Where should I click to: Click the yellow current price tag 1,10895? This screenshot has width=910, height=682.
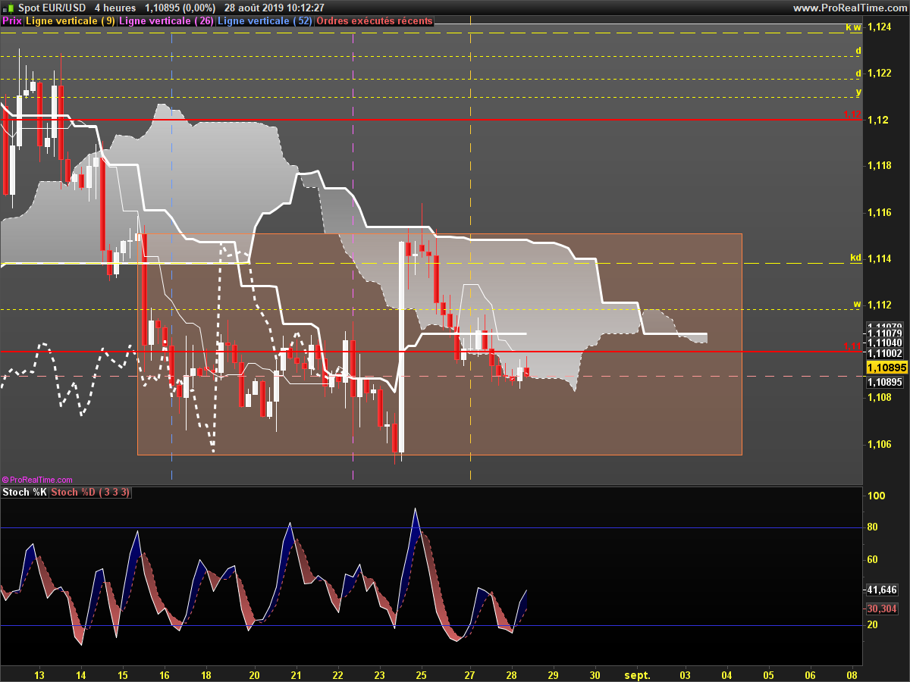tap(886, 368)
